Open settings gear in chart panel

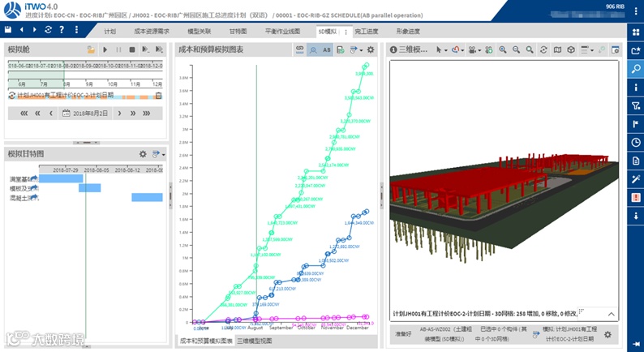(x=371, y=49)
